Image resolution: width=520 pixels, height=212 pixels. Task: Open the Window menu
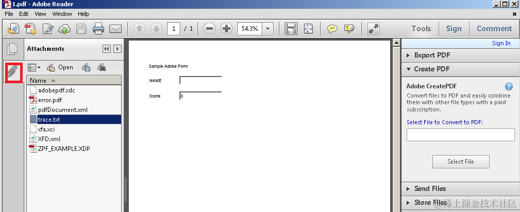coord(62,14)
